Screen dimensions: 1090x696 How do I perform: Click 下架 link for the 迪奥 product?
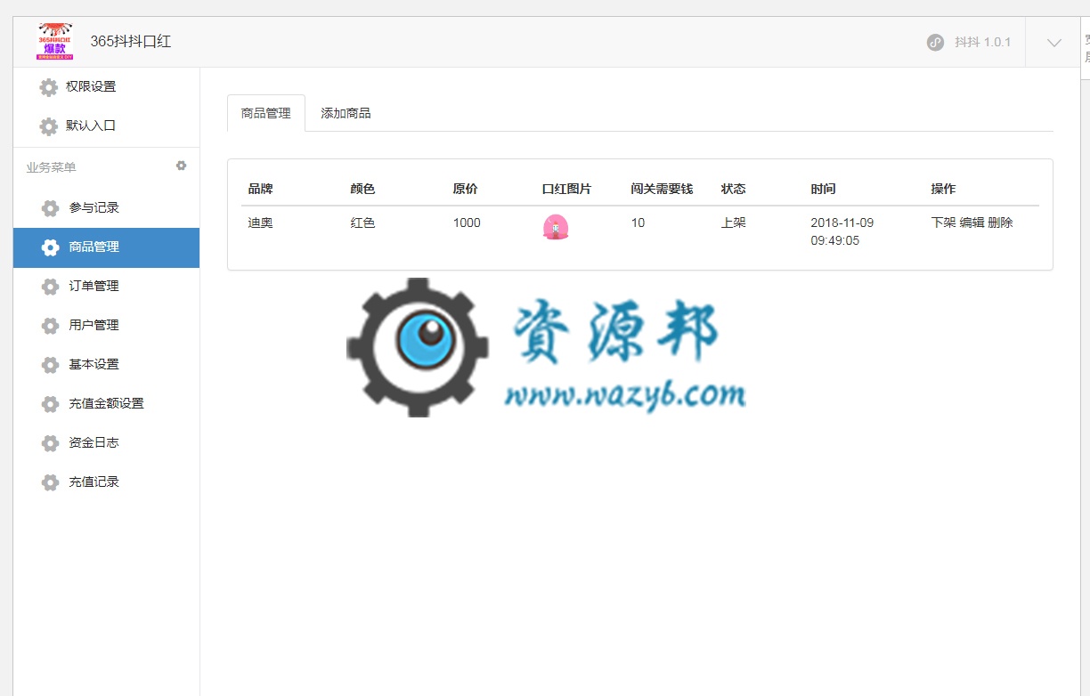click(x=943, y=223)
